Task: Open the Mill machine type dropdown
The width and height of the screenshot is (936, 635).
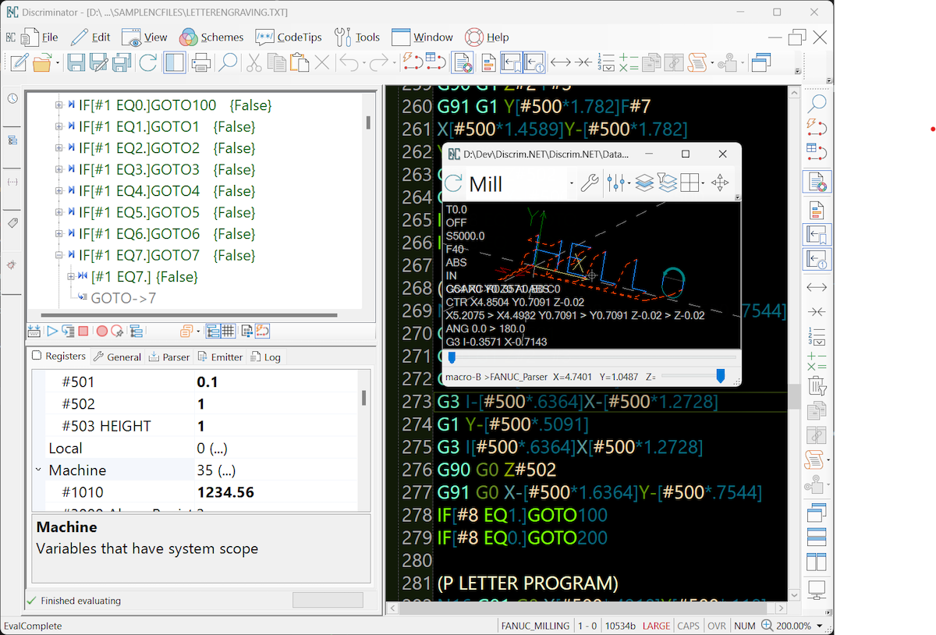Action: click(x=571, y=183)
